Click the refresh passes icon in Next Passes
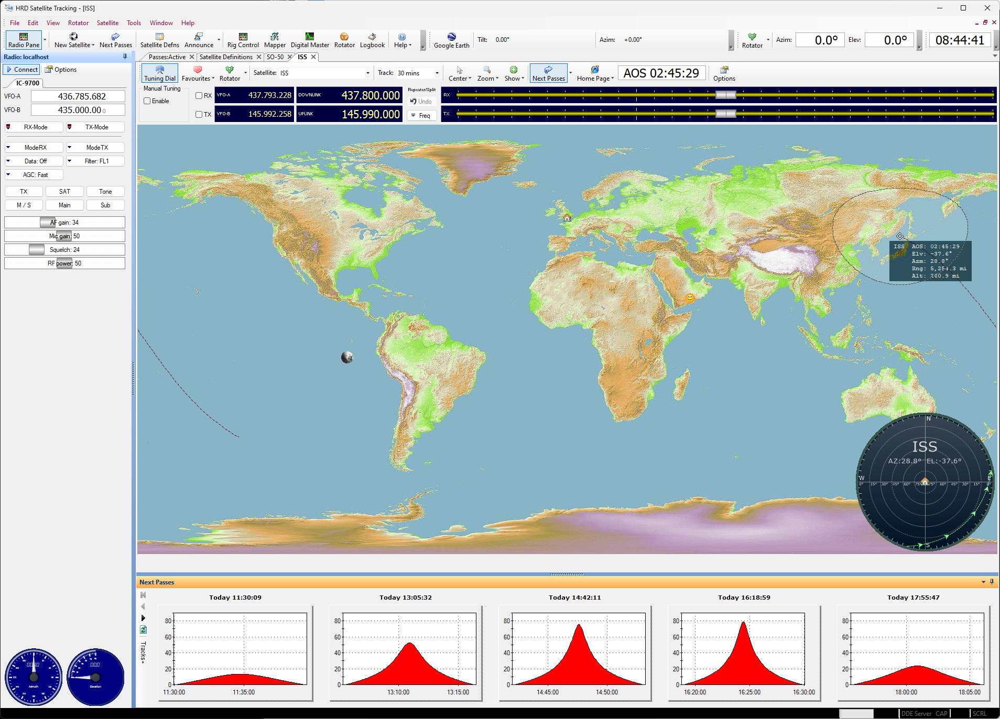Viewport: 1000px width, 719px height. (x=143, y=630)
